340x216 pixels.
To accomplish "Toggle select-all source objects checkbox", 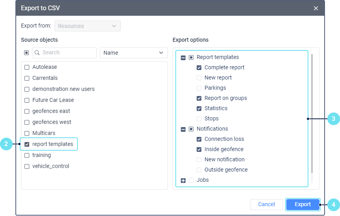I will (x=26, y=53).
